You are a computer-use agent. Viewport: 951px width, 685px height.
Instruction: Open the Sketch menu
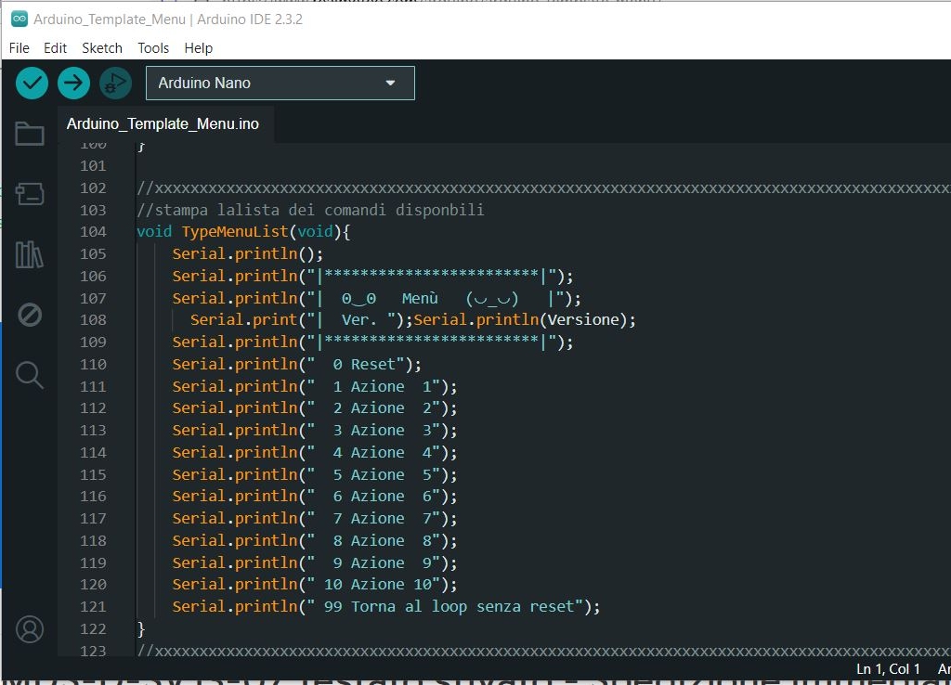102,48
